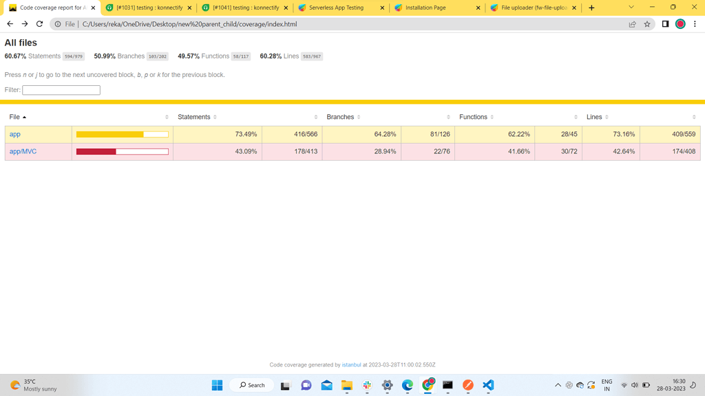Screen dimensions: 705x396
Task: Click the istanbul link in the footer
Action: [351, 365]
